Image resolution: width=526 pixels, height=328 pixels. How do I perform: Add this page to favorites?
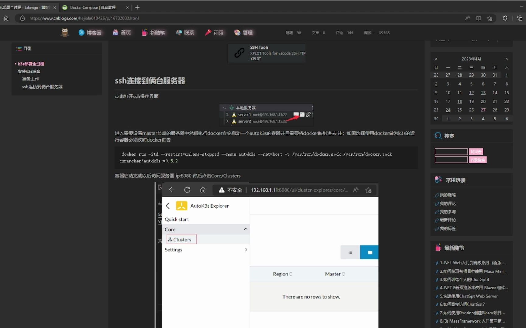click(489, 18)
